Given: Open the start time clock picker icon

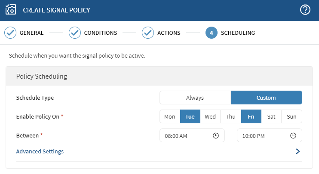Looking at the screenshot, I should [216, 135].
